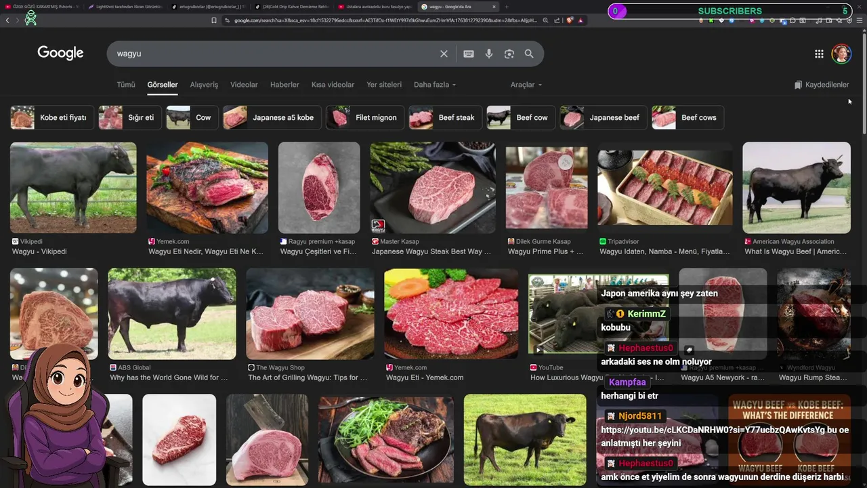867x488 pixels.
Task: Select the Japanese beef suggestion chip
Action: click(x=603, y=117)
